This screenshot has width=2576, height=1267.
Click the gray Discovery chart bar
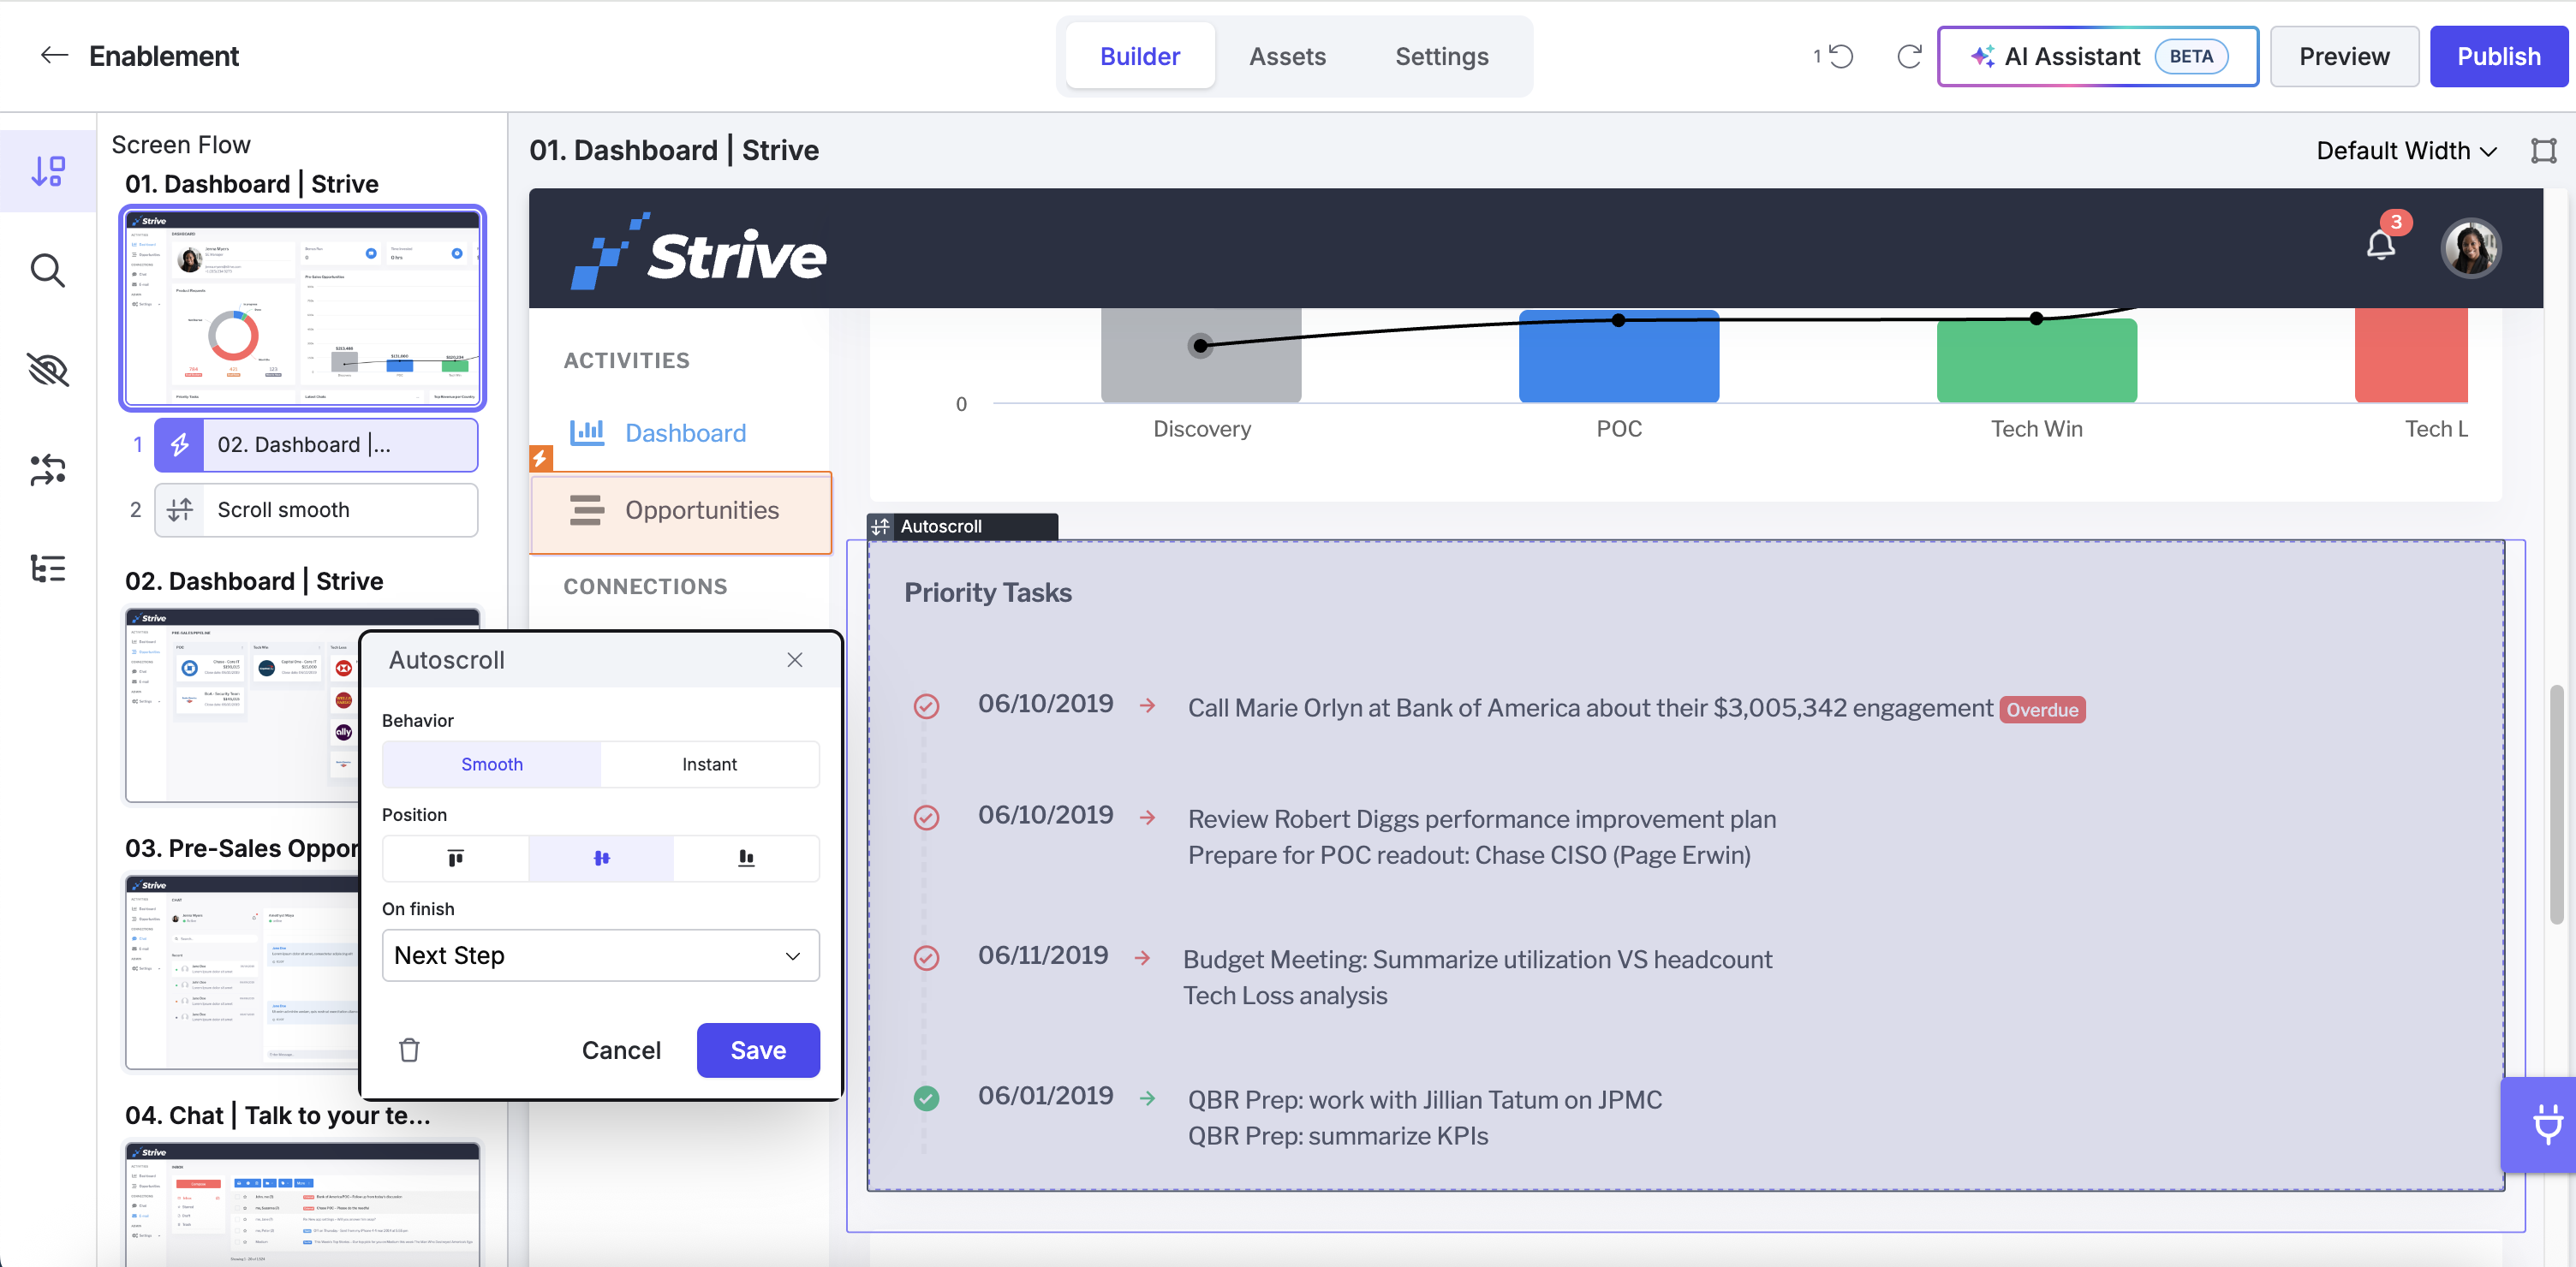tap(1201, 356)
